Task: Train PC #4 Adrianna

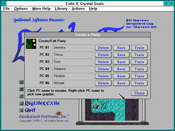Action: pos(139,69)
